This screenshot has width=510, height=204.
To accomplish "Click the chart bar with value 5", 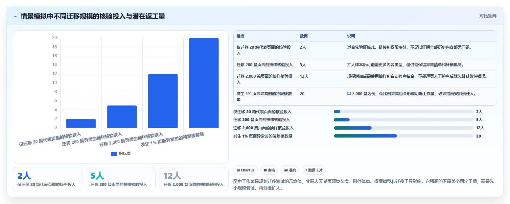I will click(x=122, y=116).
